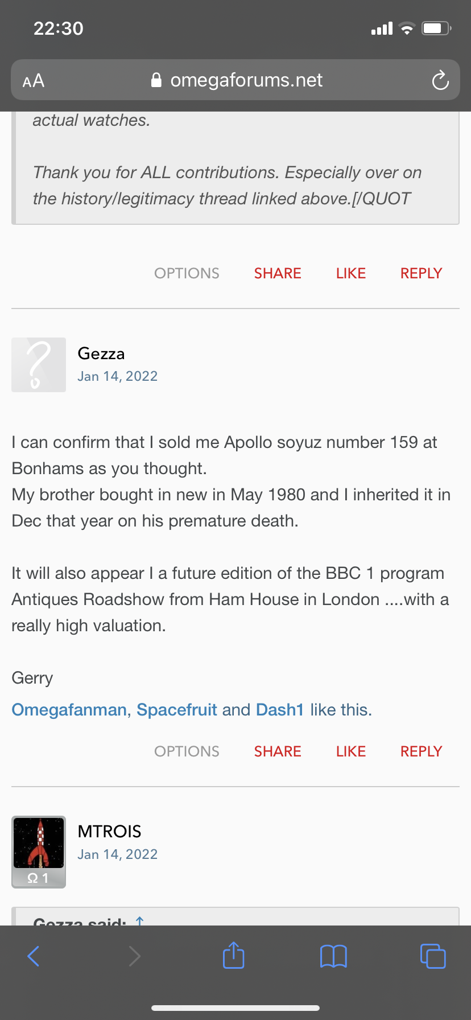Reply to Gezza's post
The height and width of the screenshot is (1020, 471).
tap(421, 751)
